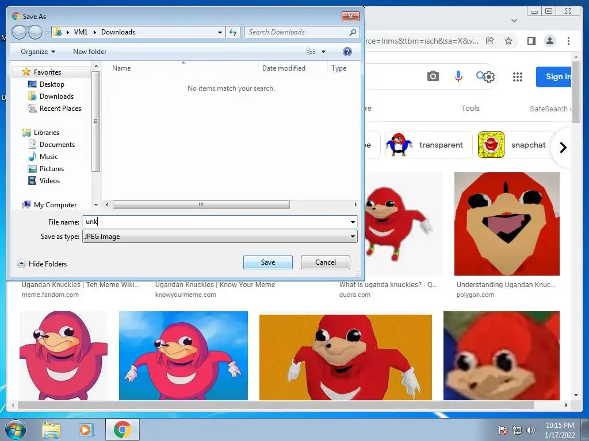Viewport: 589px width, 441px height.
Task: Collapse folders with Hide Folders
Action: click(42, 264)
